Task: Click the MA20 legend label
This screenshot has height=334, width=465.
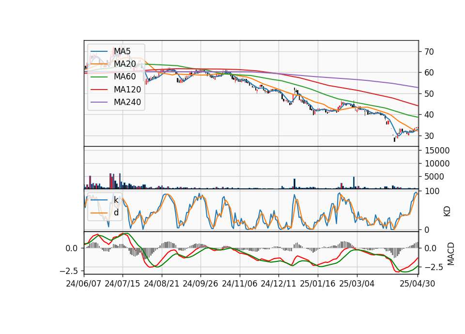Action: 125,64
